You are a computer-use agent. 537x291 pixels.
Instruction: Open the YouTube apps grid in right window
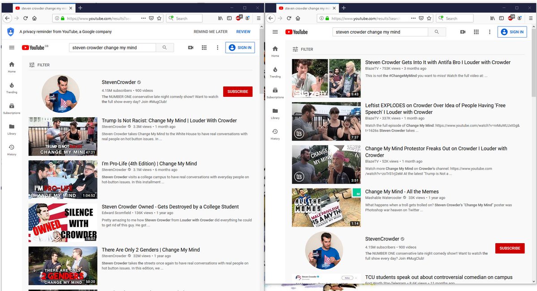coord(476,32)
